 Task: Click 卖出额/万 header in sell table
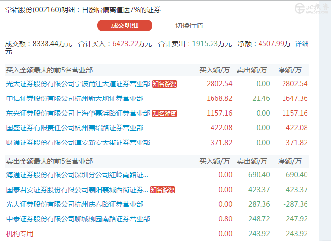click(x=252, y=161)
